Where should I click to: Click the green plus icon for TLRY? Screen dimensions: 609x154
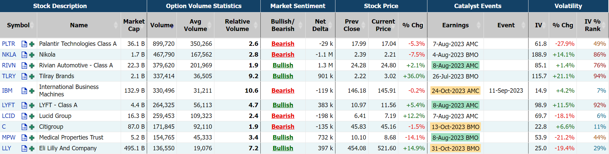(x=32, y=76)
